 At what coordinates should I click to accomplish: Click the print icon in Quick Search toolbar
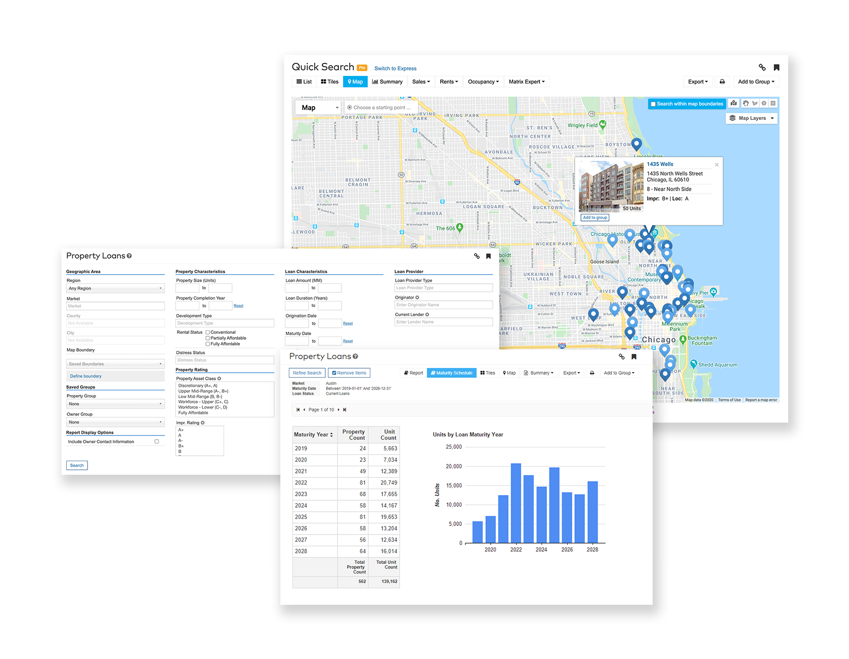point(722,82)
